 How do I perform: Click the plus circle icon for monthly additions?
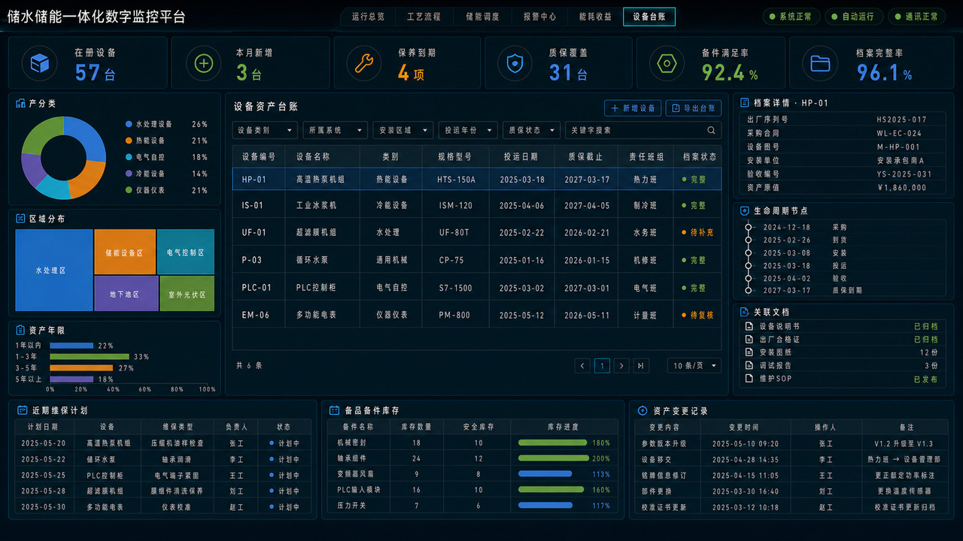coord(203,63)
